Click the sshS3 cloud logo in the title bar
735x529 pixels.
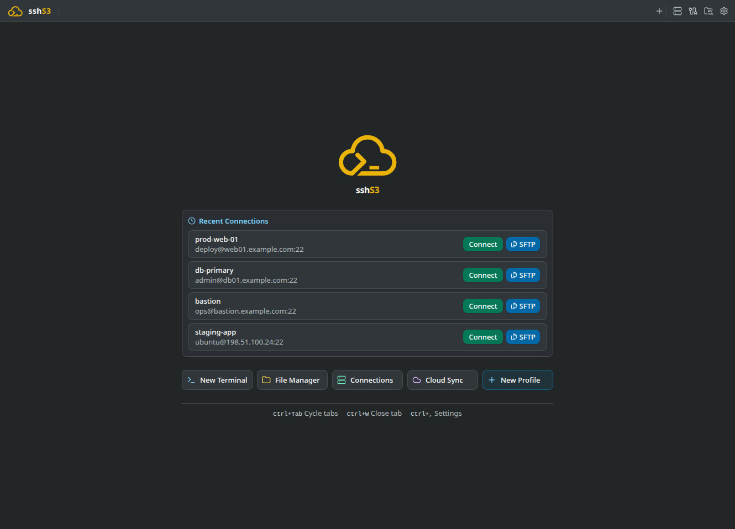(x=15, y=11)
